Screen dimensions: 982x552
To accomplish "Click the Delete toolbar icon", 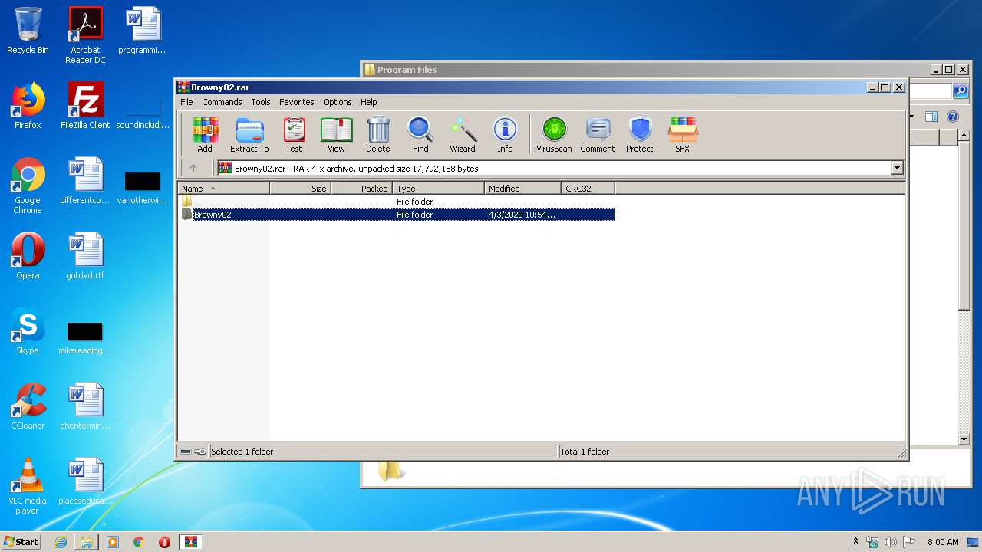I will 377,135.
